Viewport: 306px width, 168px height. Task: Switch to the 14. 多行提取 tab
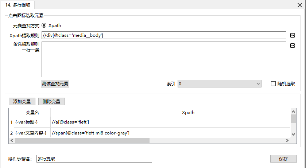(x=18, y=5)
